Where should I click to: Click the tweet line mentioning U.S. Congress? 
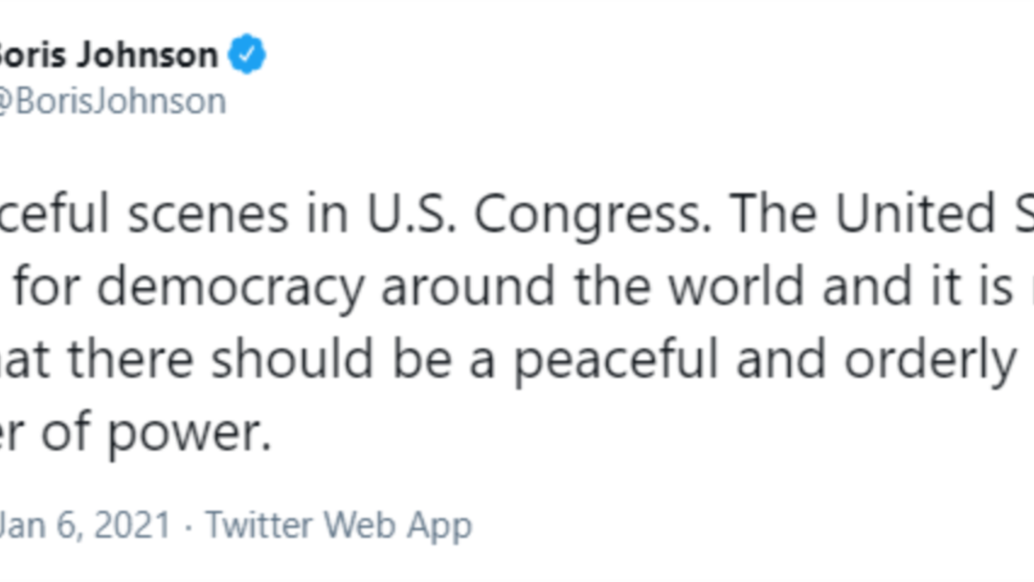click(517, 214)
